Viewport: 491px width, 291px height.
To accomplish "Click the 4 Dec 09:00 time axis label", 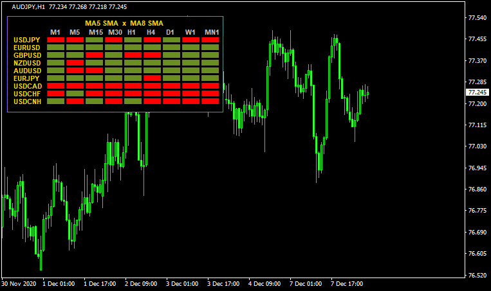I will (265, 283).
